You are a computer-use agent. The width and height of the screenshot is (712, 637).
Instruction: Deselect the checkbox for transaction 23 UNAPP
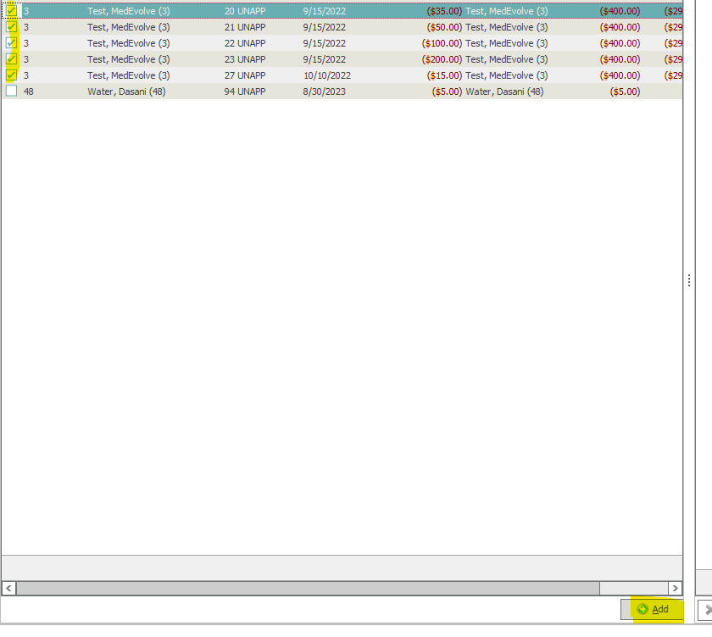[x=12, y=59]
